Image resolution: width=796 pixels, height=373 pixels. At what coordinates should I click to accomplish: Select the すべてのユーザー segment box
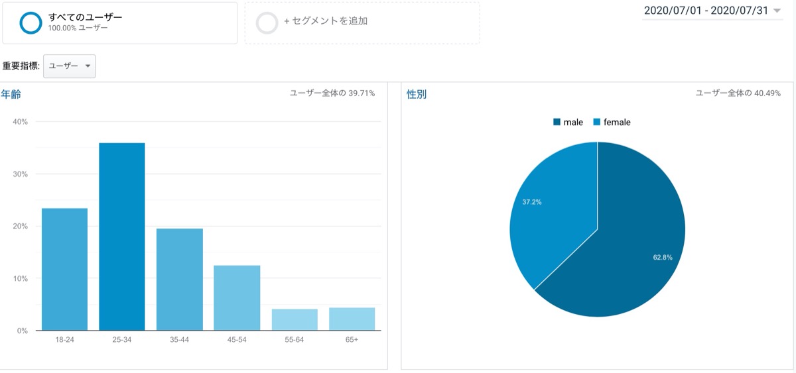(x=120, y=23)
